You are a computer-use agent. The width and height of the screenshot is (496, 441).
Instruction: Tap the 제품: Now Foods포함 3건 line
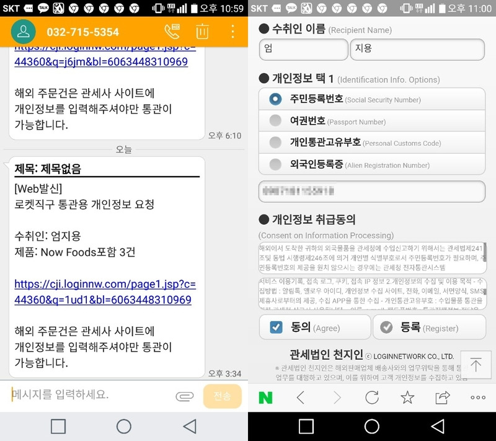pyautogui.click(x=75, y=252)
